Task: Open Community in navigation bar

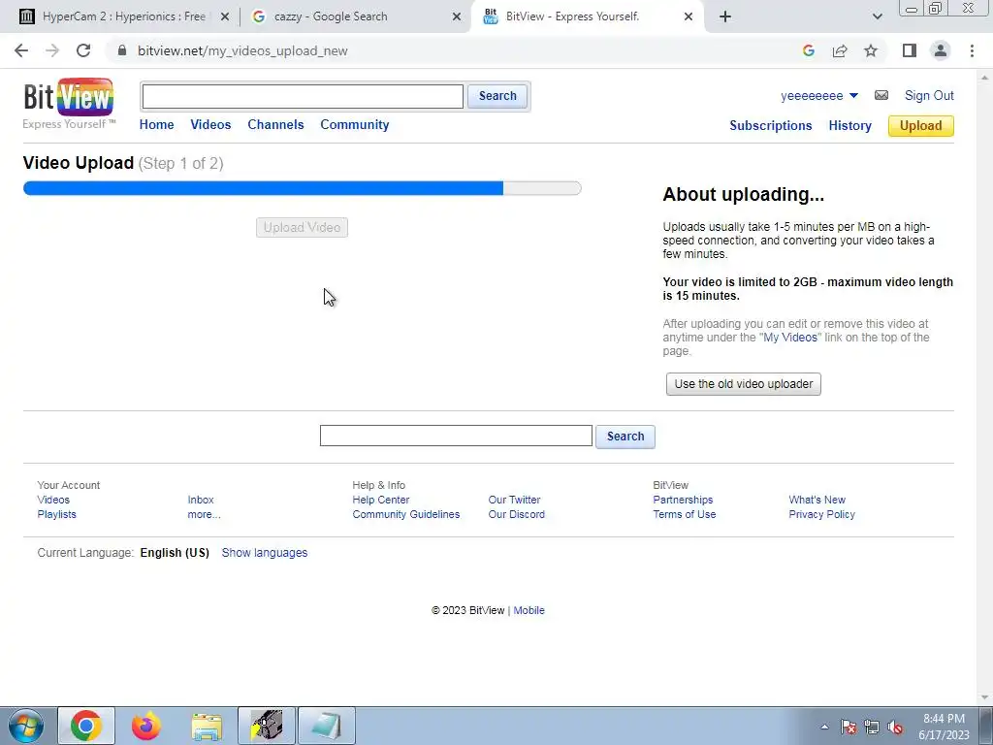Action: click(x=355, y=125)
